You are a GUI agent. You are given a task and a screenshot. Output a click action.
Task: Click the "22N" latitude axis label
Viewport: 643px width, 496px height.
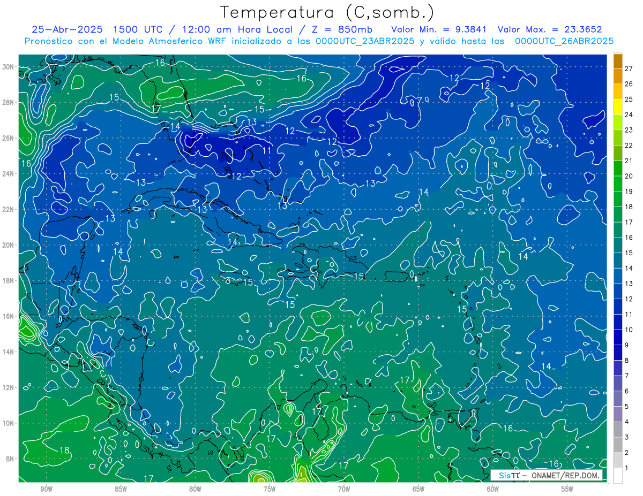coord(9,209)
